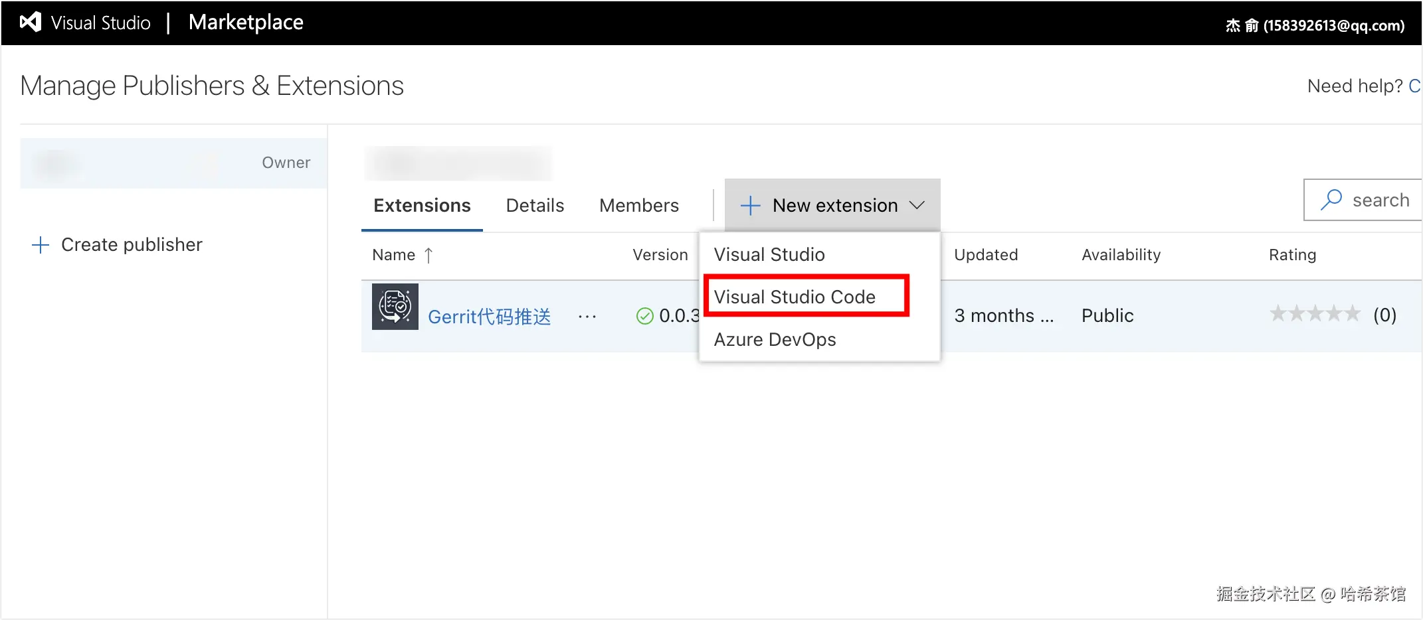Focus the search input field
1423x620 pixels.
pyautogui.click(x=1363, y=200)
